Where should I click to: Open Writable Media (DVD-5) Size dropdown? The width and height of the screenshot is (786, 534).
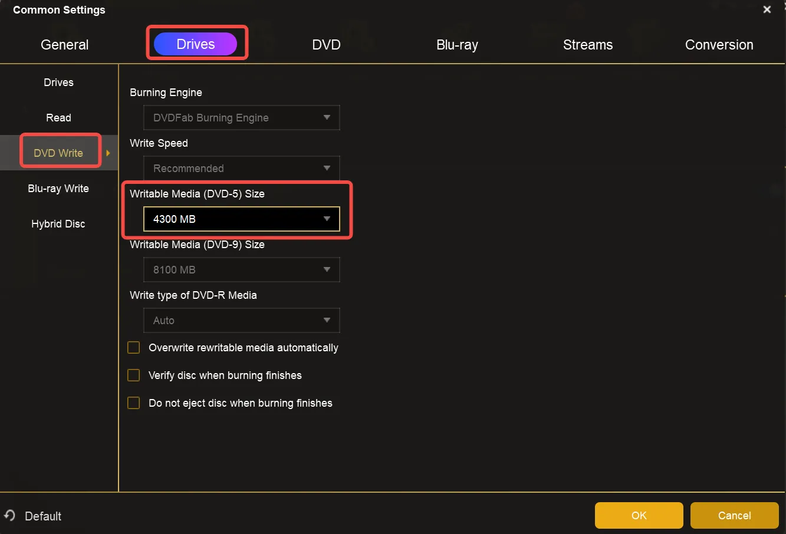click(242, 219)
